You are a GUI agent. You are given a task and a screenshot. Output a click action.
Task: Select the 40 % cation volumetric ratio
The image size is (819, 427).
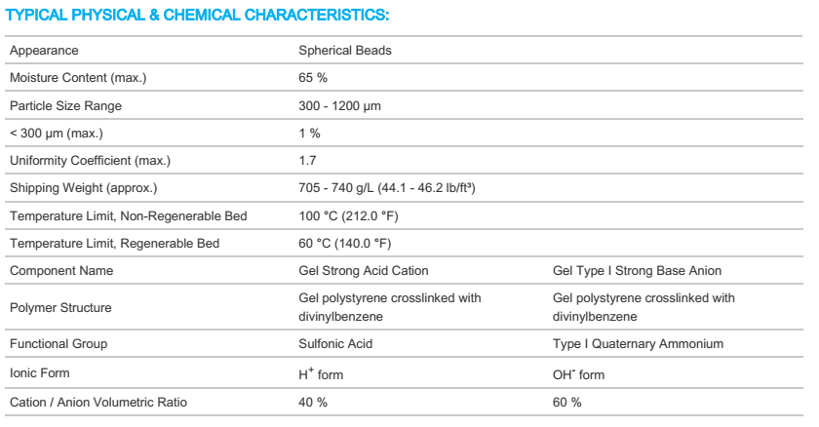tap(312, 402)
